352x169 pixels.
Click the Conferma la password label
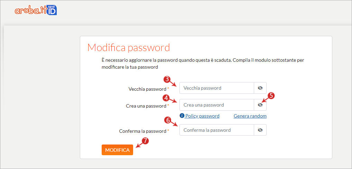point(143,131)
